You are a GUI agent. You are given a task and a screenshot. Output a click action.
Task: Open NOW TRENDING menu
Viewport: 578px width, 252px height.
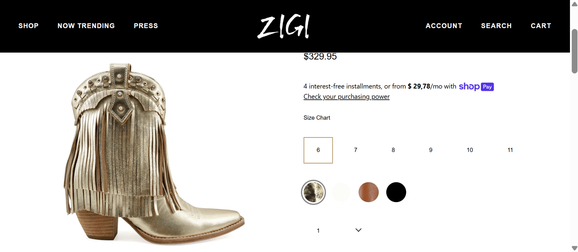[86, 26]
